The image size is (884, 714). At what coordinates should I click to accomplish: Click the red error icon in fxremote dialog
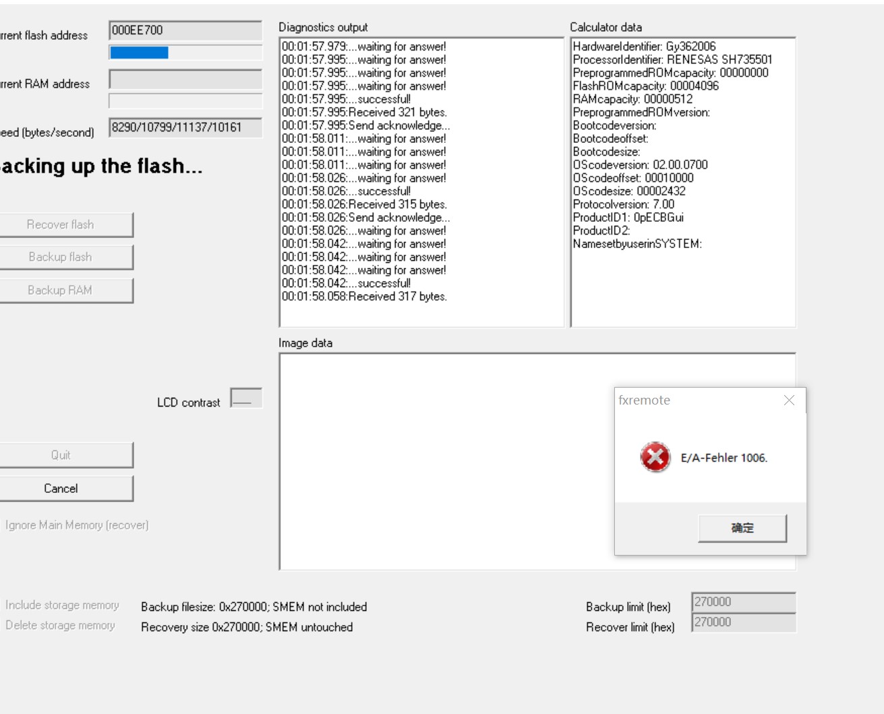(x=655, y=457)
